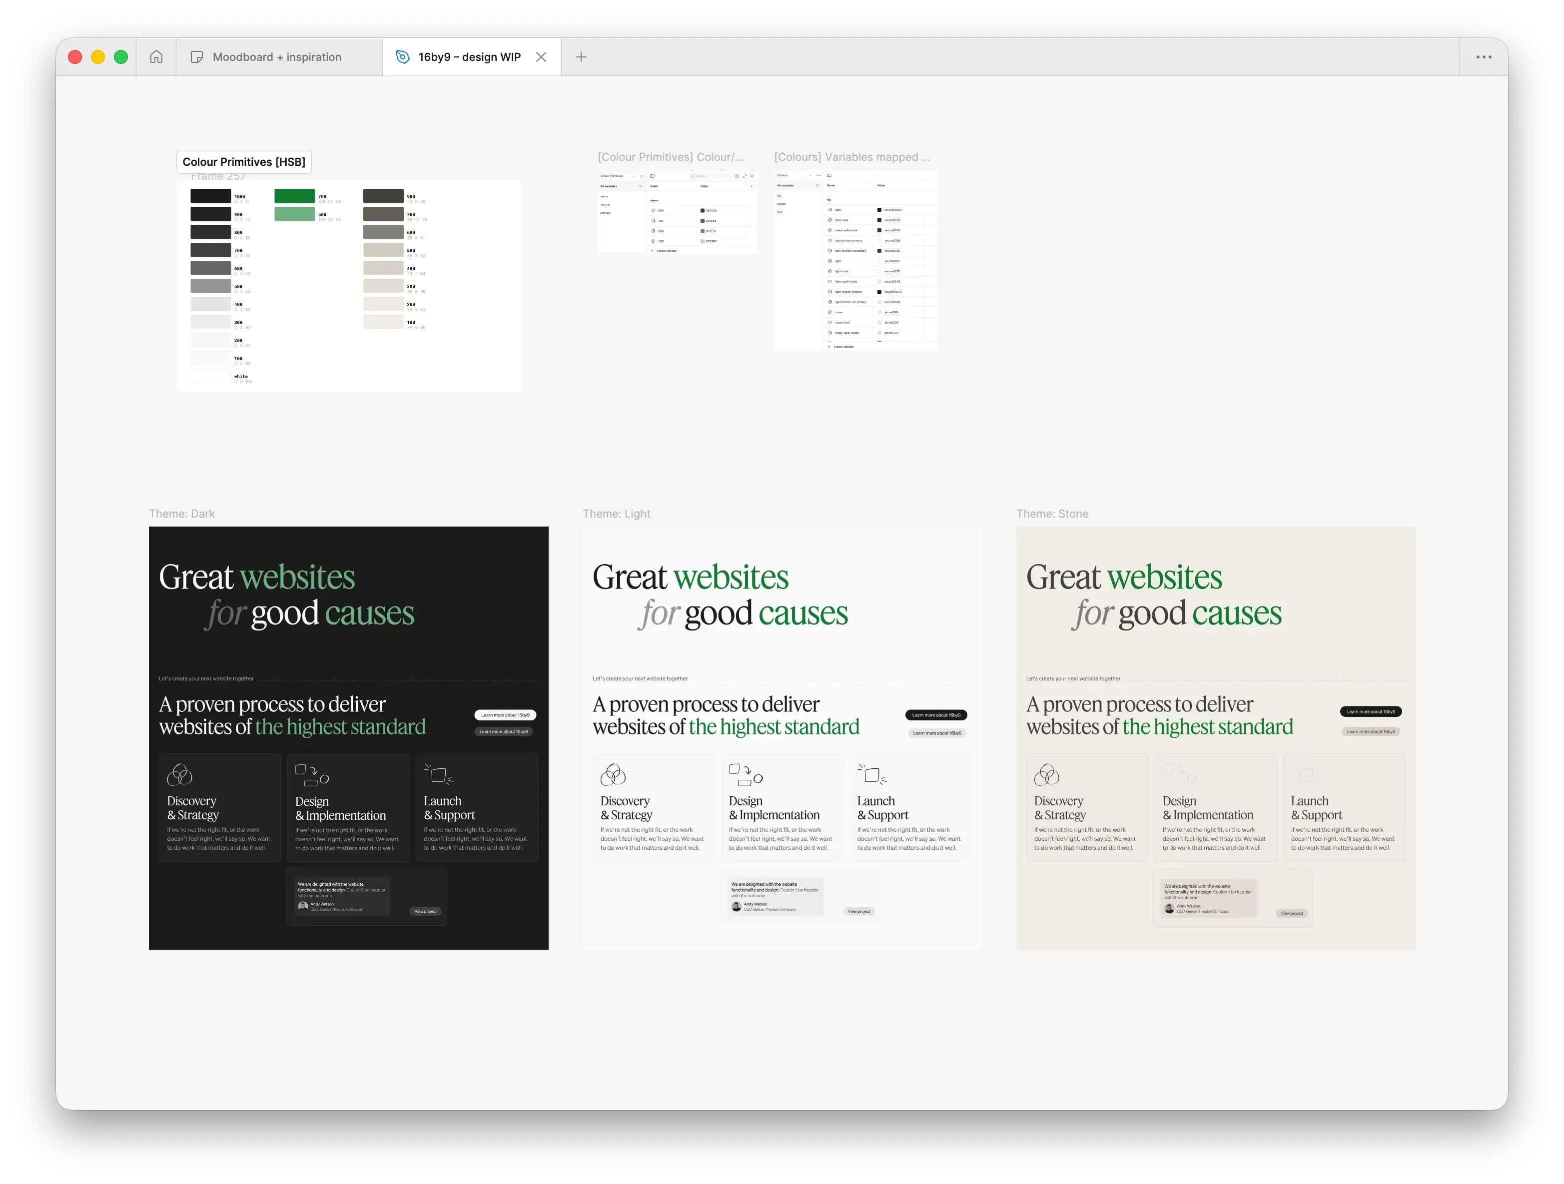
Task: Close the 16by9 – design WIP tab
Action: pyautogui.click(x=541, y=56)
